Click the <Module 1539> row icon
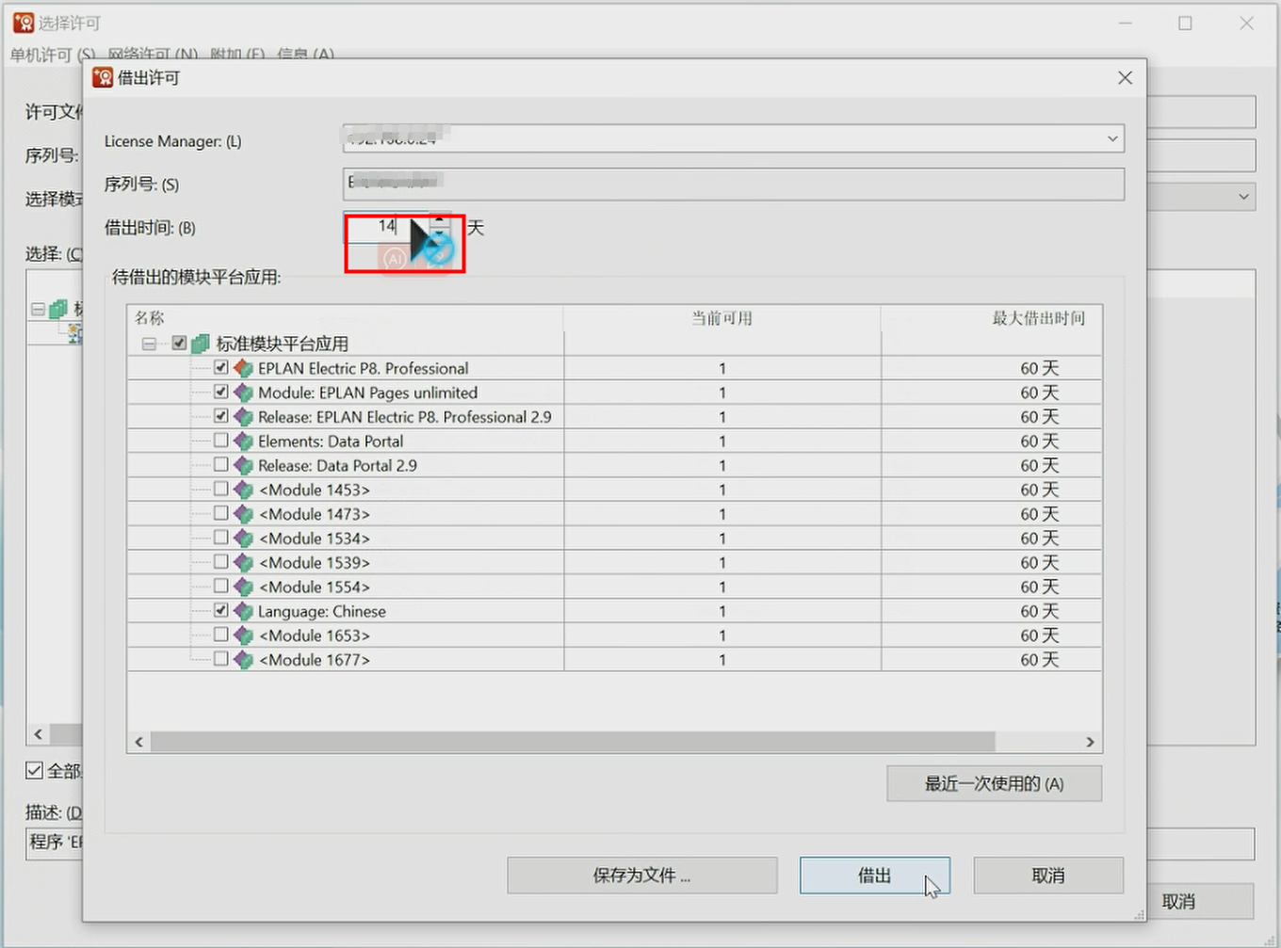This screenshot has height=948, width=1281. point(243,563)
